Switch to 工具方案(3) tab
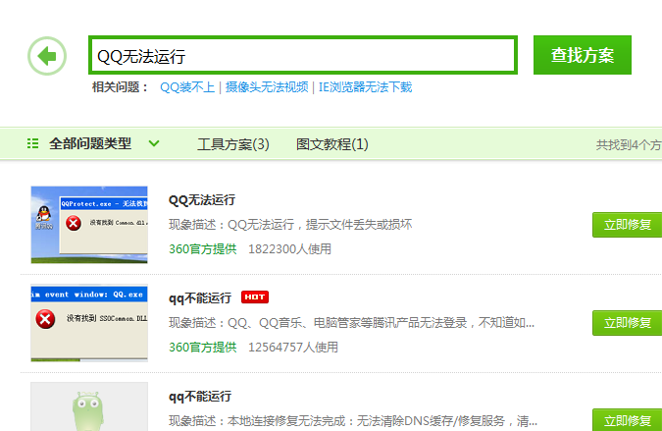This screenshot has width=662, height=431. 233,144
